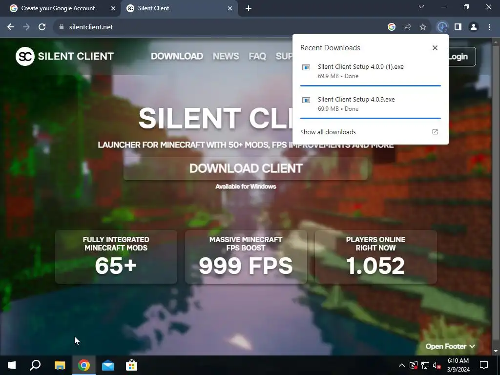Viewport: 500px width, 375px height.
Task: Open File Explorer from taskbar
Action: tap(60, 365)
